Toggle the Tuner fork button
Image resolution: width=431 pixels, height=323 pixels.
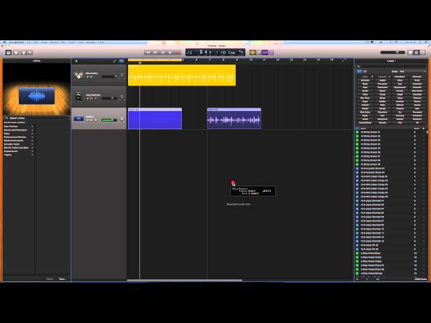pyautogui.click(x=259, y=52)
